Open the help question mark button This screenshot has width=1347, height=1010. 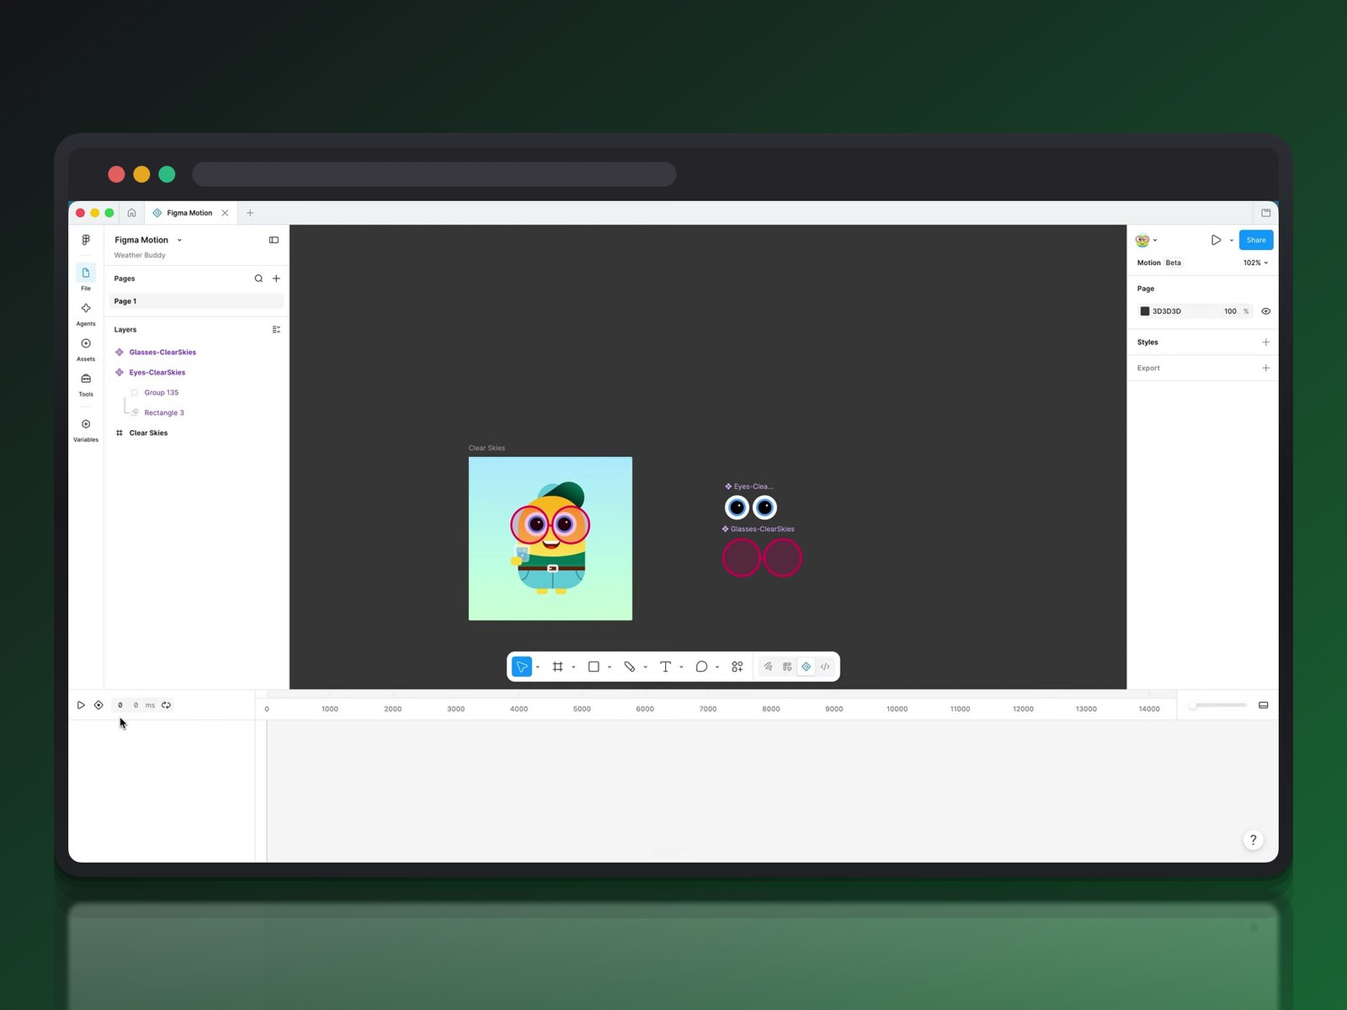point(1253,840)
